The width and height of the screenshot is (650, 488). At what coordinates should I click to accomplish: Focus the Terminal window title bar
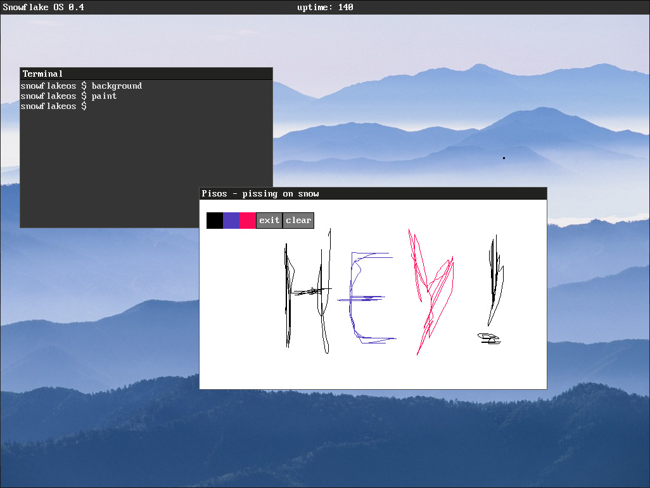click(146, 74)
